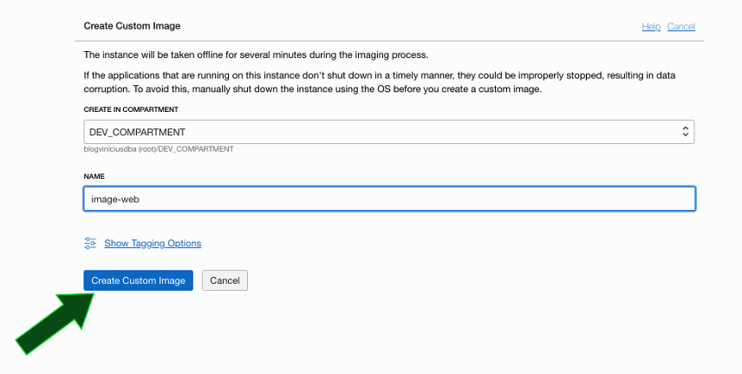Focus the Name input field
The height and width of the screenshot is (374, 742).
coord(389,199)
